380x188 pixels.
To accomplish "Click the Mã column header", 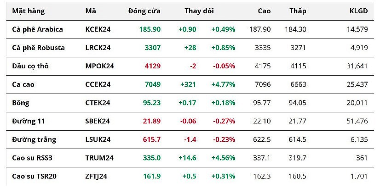I will coord(91,11).
